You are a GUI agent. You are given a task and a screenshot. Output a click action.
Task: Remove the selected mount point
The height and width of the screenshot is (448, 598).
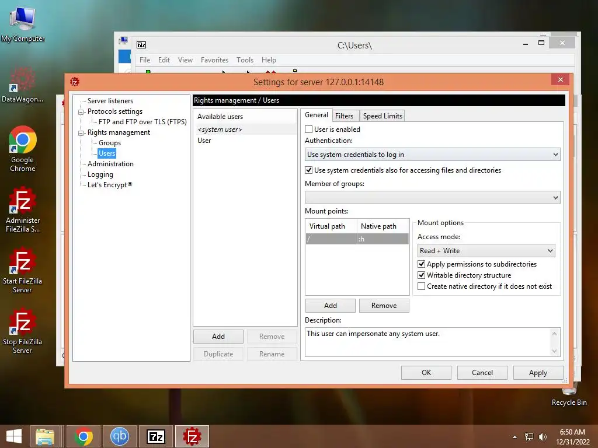(384, 306)
